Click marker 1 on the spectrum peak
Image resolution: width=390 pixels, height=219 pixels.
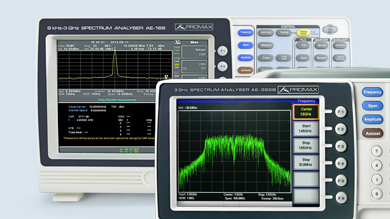point(115,50)
